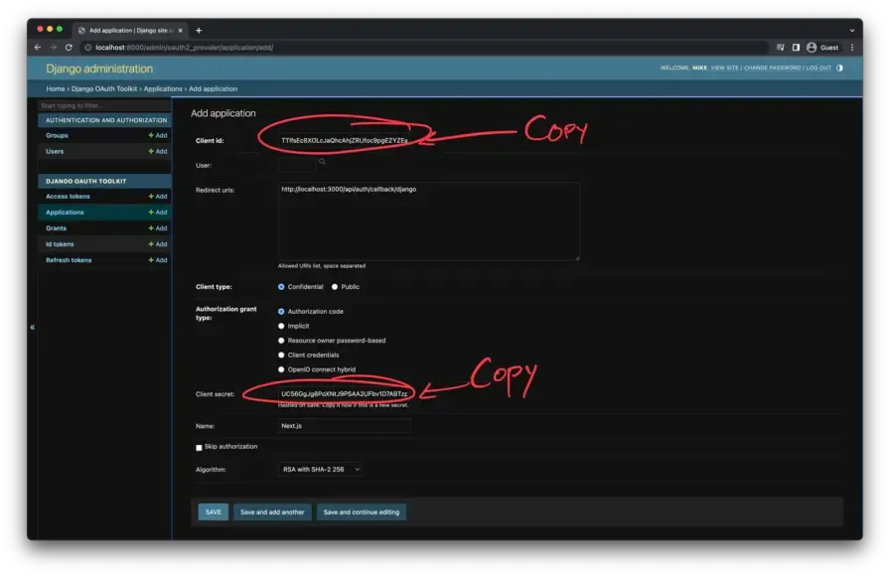Image resolution: width=890 pixels, height=576 pixels.
Task: Open Refresh tokens in the sidebar
Action: tap(69, 260)
